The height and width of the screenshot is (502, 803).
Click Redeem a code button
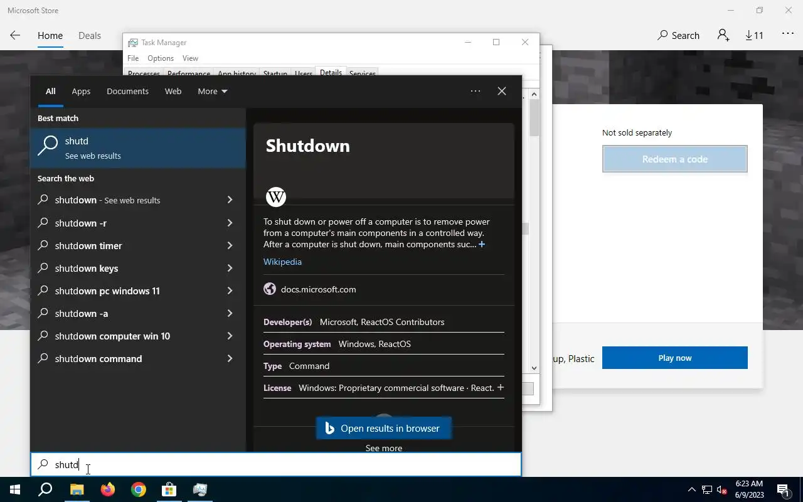point(675,159)
